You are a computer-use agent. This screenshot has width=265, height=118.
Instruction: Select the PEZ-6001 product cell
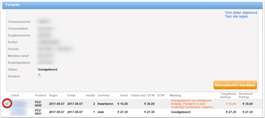[38, 112]
